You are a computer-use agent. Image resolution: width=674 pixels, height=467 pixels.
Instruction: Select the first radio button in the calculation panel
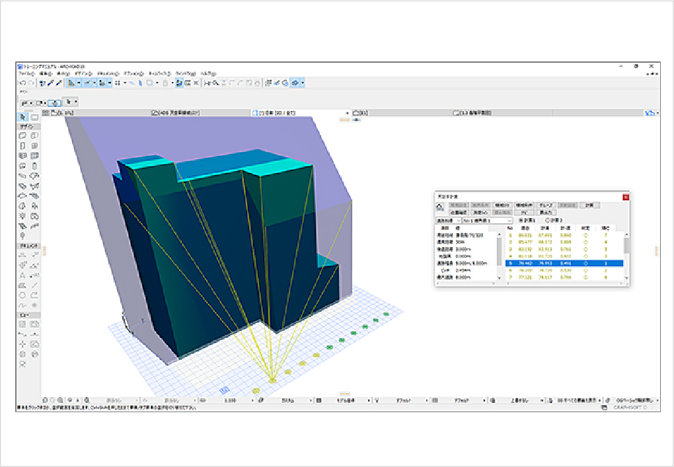coord(521,220)
